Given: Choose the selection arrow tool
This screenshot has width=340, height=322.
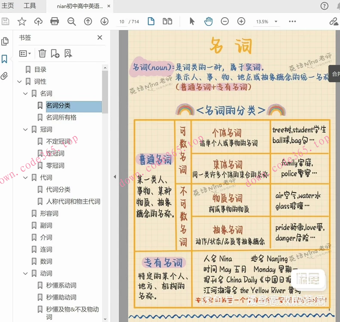Looking at the screenshot, I should tap(192, 21).
